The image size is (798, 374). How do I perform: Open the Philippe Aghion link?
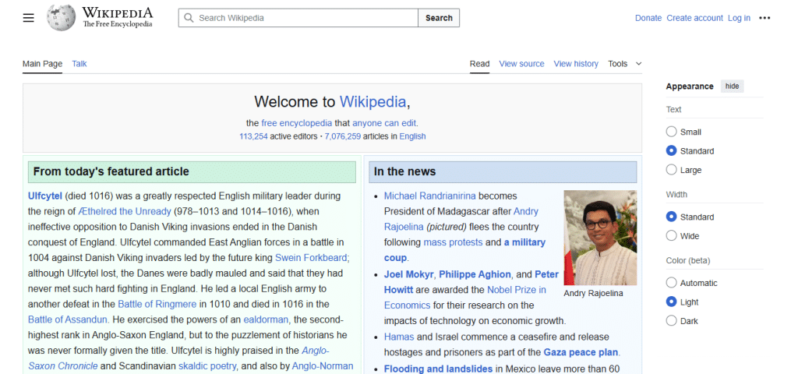pyautogui.click(x=475, y=274)
